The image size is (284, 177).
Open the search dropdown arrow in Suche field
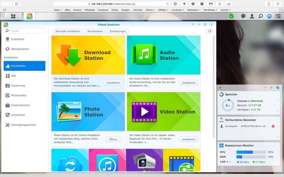pos(10,31)
